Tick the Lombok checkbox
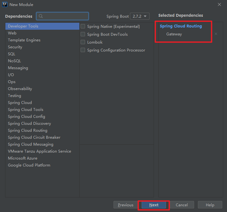227x212 pixels. point(83,42)
